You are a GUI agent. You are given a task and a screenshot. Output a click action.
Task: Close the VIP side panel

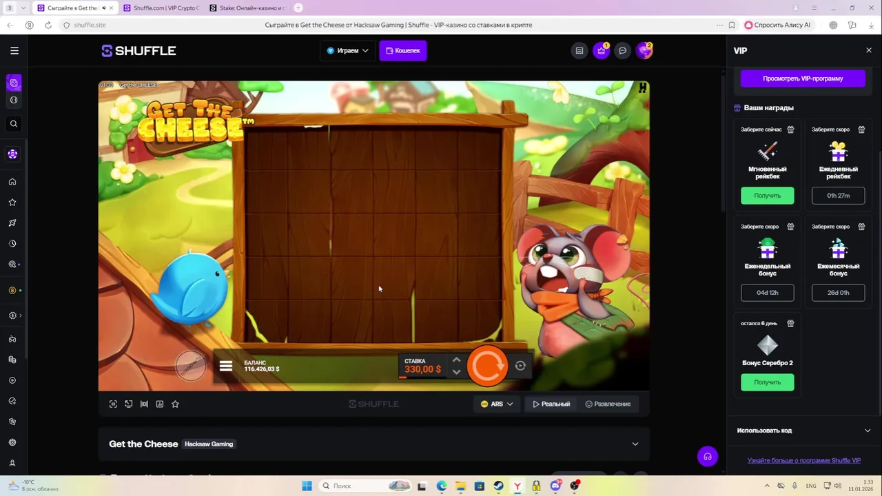point(868,50)
